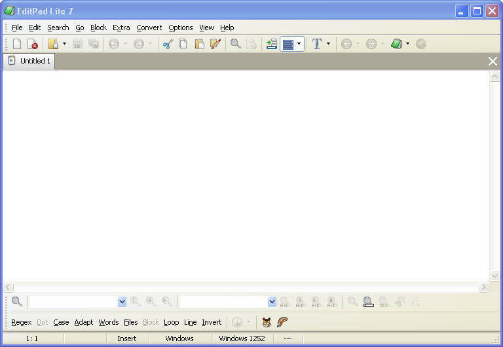Close the file using the red X page icon
Image resolution: width=503 pixels, height=347 pixels.
32,44
